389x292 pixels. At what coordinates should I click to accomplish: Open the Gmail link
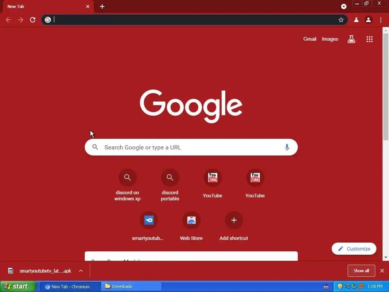click(x=310, y=39)
